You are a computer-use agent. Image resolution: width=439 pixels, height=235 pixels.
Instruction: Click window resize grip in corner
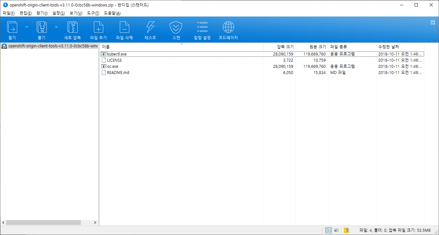(x=436, y=232)
